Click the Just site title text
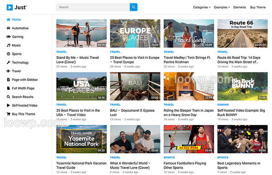The height and width of the screenshot is (175, 272). pyautogui.click(x=20, y=7)
